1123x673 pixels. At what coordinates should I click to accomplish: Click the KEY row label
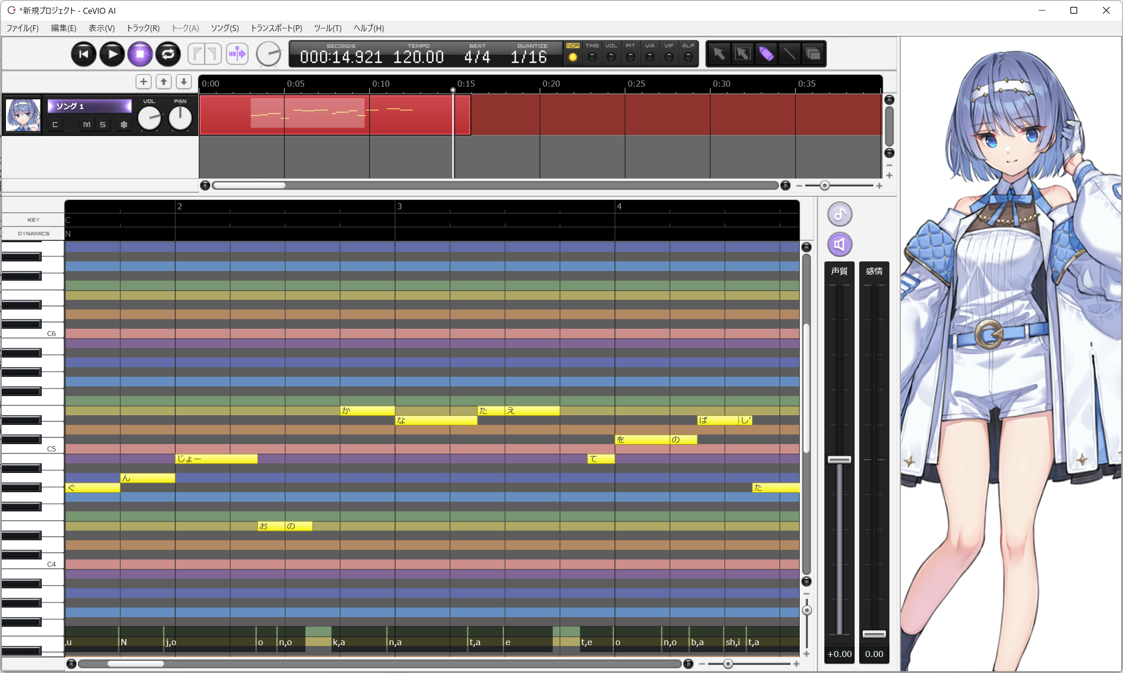point(33,220)
